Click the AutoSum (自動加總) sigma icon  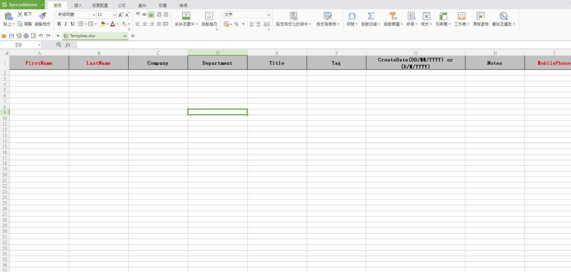click(x=371, y=16)
